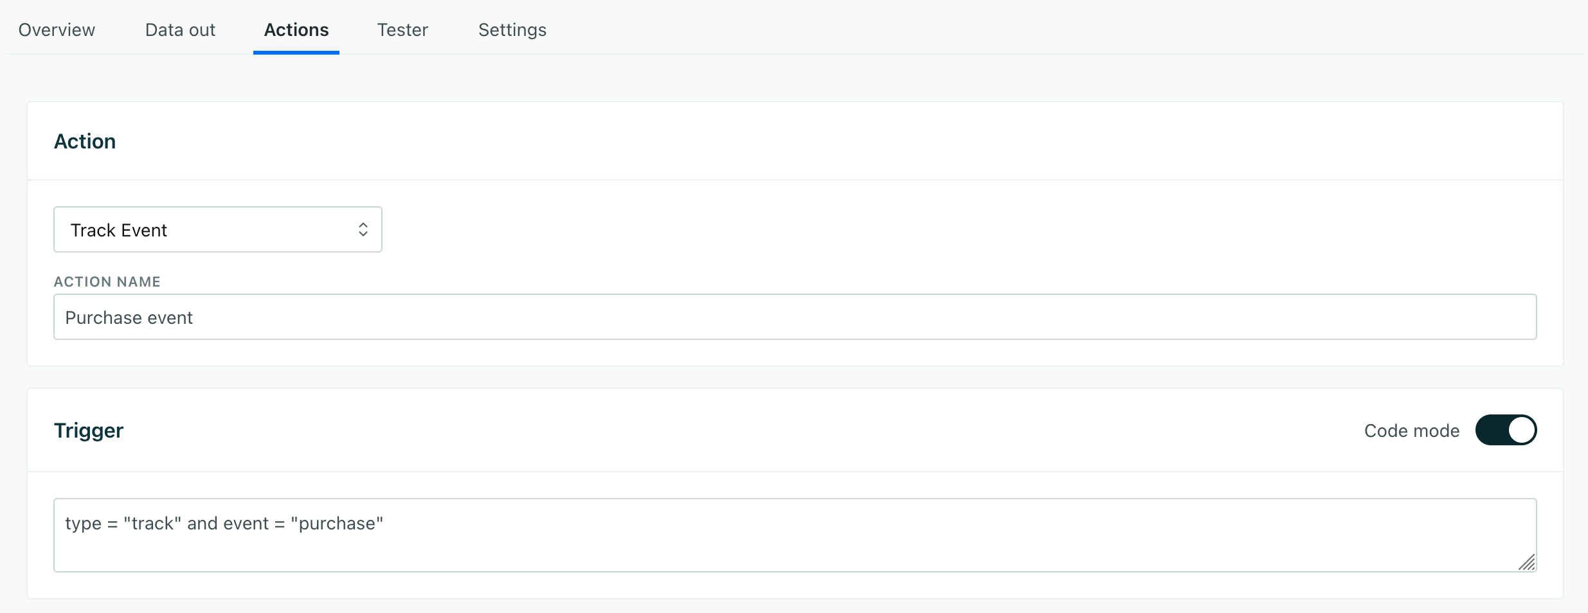Go to the Tester tab
Viewport: 1588px width, 613px height.
(x=402, y=30)
